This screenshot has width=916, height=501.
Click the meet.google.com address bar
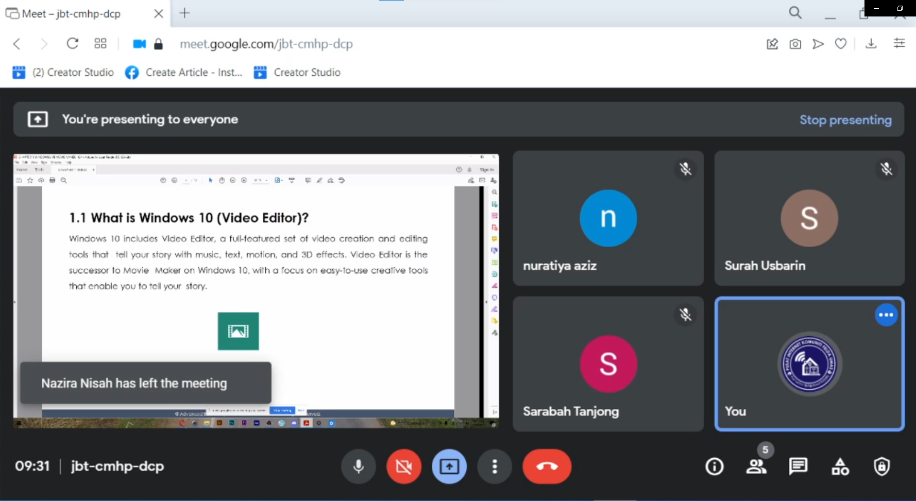pos(266,44)
